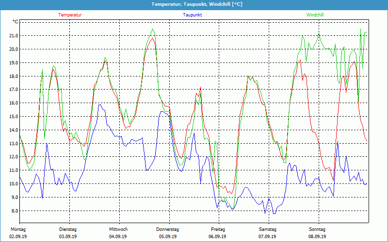Click the '21,0' y-axis value
The width and height of the screenshot is (388, 242).
click(14, 35)
